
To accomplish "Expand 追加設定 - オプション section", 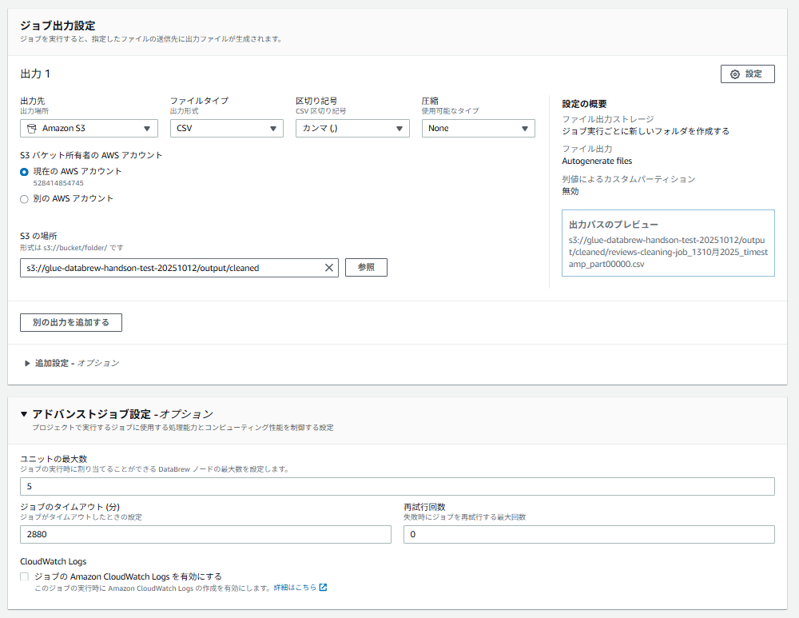I will click(x=72, y=363).
